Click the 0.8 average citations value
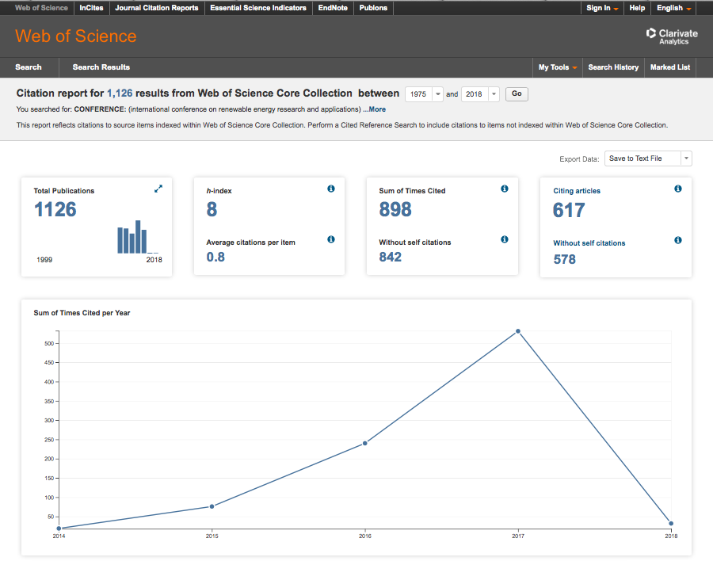Viewport: 713px width, 561px height. point(215,257)
